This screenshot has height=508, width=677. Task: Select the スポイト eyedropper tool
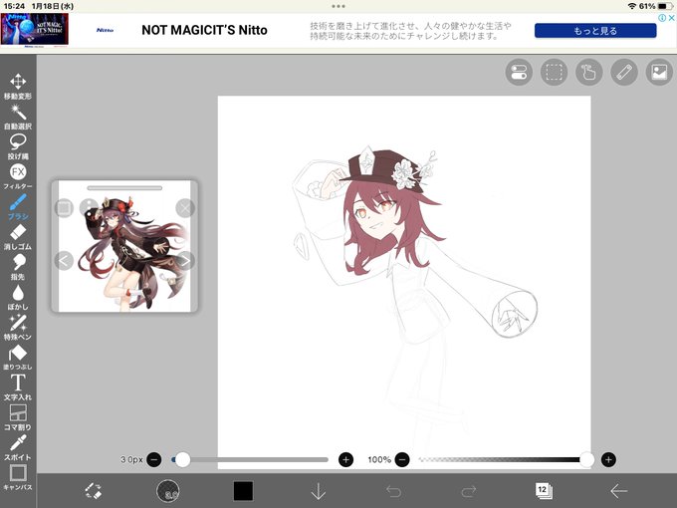coord(18,447)
